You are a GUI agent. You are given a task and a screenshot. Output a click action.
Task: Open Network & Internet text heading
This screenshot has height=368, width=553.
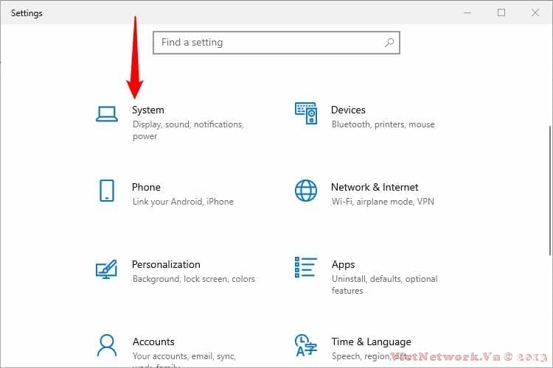(375, 187)
